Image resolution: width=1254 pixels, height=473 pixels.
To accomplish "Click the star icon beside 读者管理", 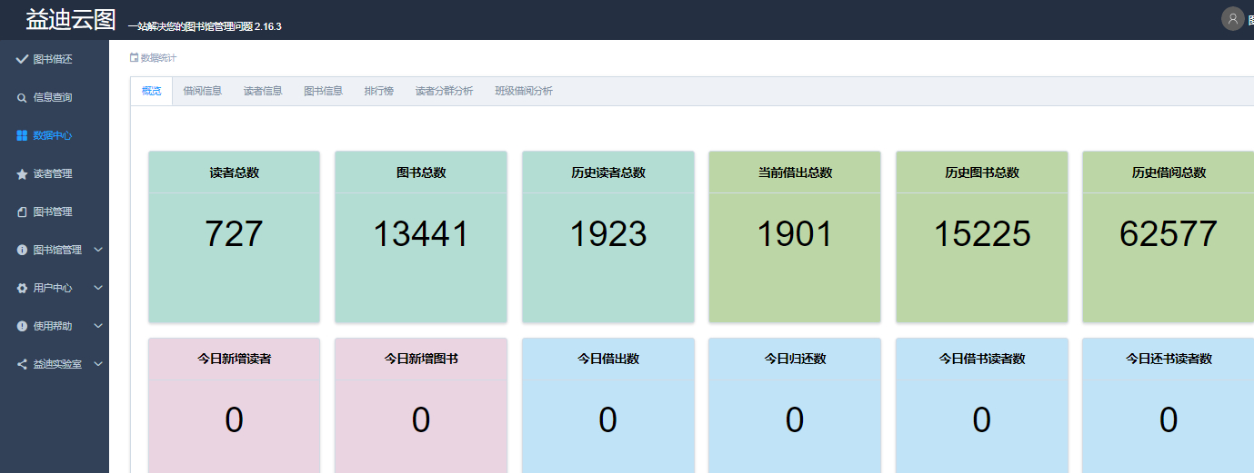I will (x=22, y=173).
